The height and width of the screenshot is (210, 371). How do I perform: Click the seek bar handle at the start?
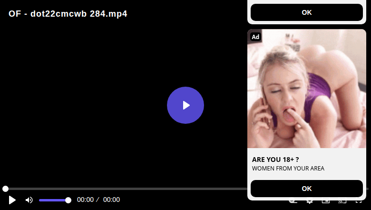point(5,189)
